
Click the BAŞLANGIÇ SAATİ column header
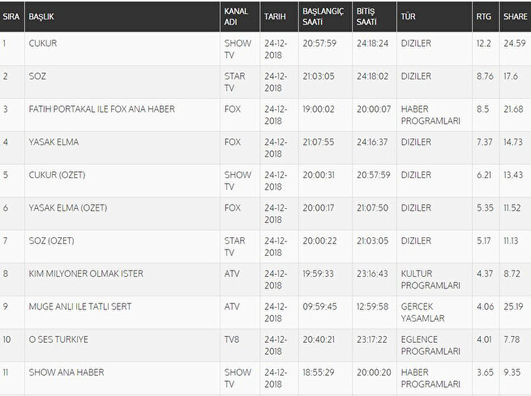click(322, 16)
